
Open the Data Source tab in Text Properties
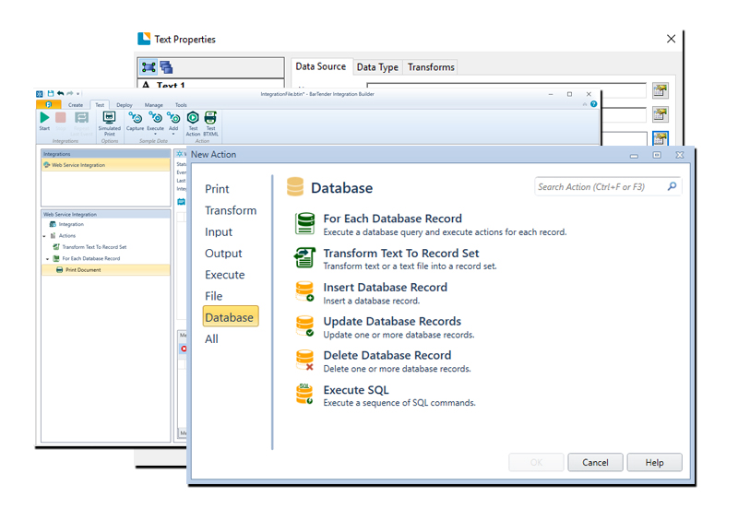pos(320,66)
